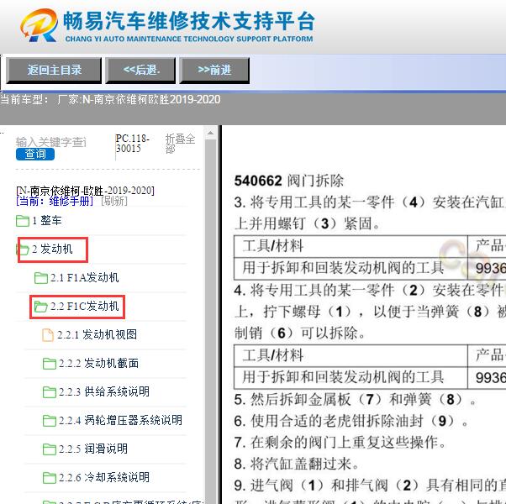Collapse the 2.2 F1C发动机 node
Screen dimensions: 506x504
(x=85, y=307)
